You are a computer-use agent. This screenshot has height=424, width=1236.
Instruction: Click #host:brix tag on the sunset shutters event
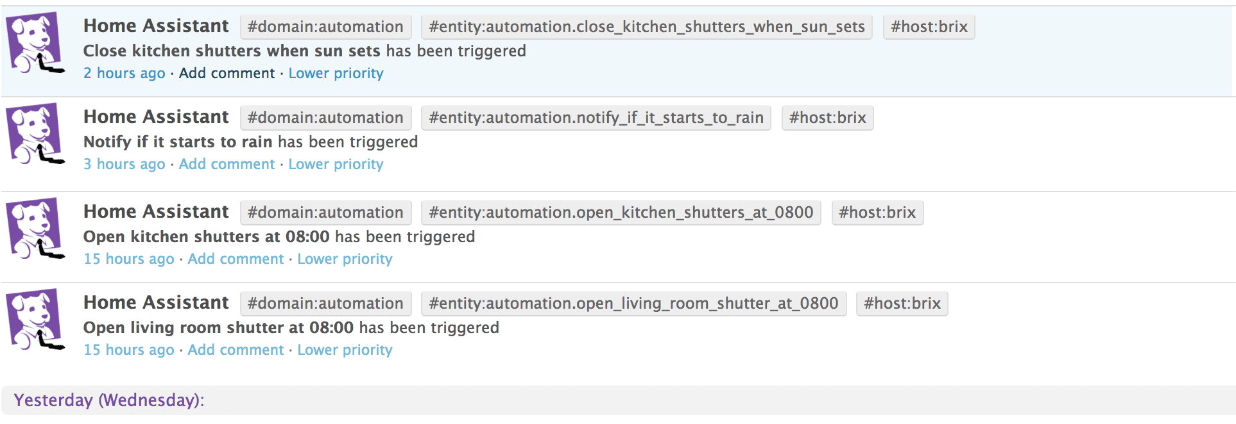tap(929, 27)
